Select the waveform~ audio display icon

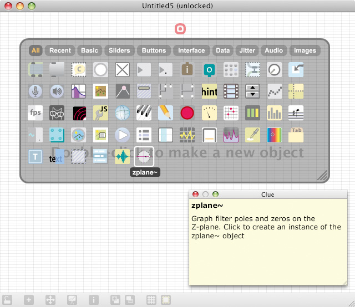click(122, 157)
